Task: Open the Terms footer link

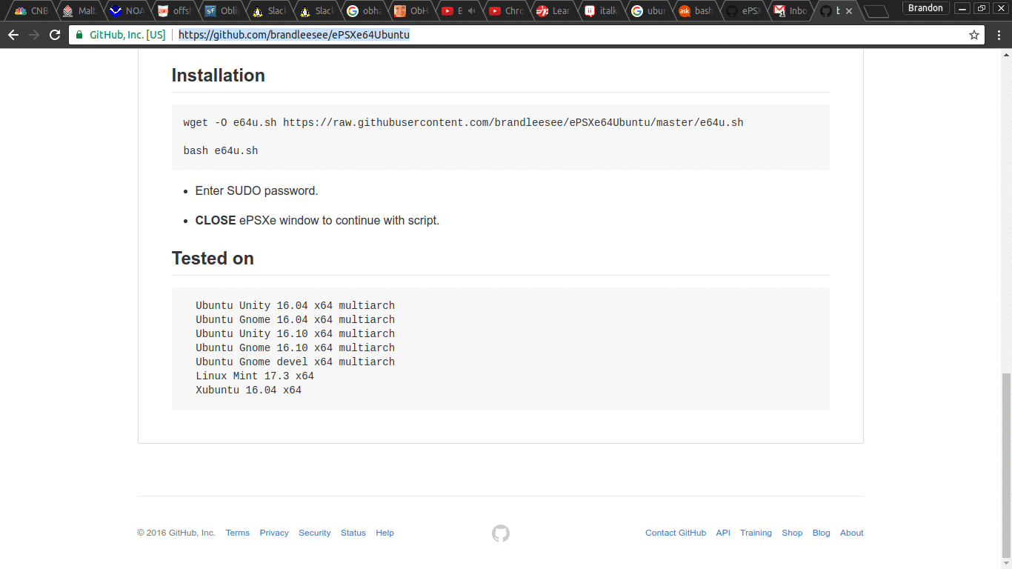Action: [238, 533]
